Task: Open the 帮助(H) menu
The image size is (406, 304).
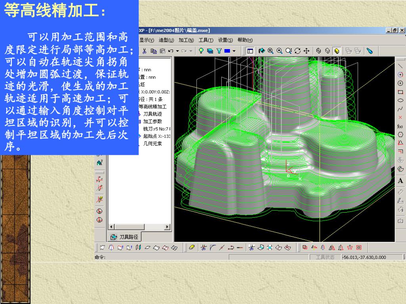Action: point(245,40)
